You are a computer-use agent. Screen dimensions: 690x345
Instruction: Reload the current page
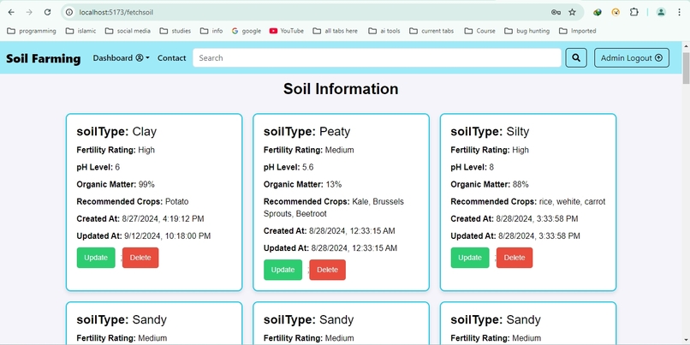(x=48, y=12)
